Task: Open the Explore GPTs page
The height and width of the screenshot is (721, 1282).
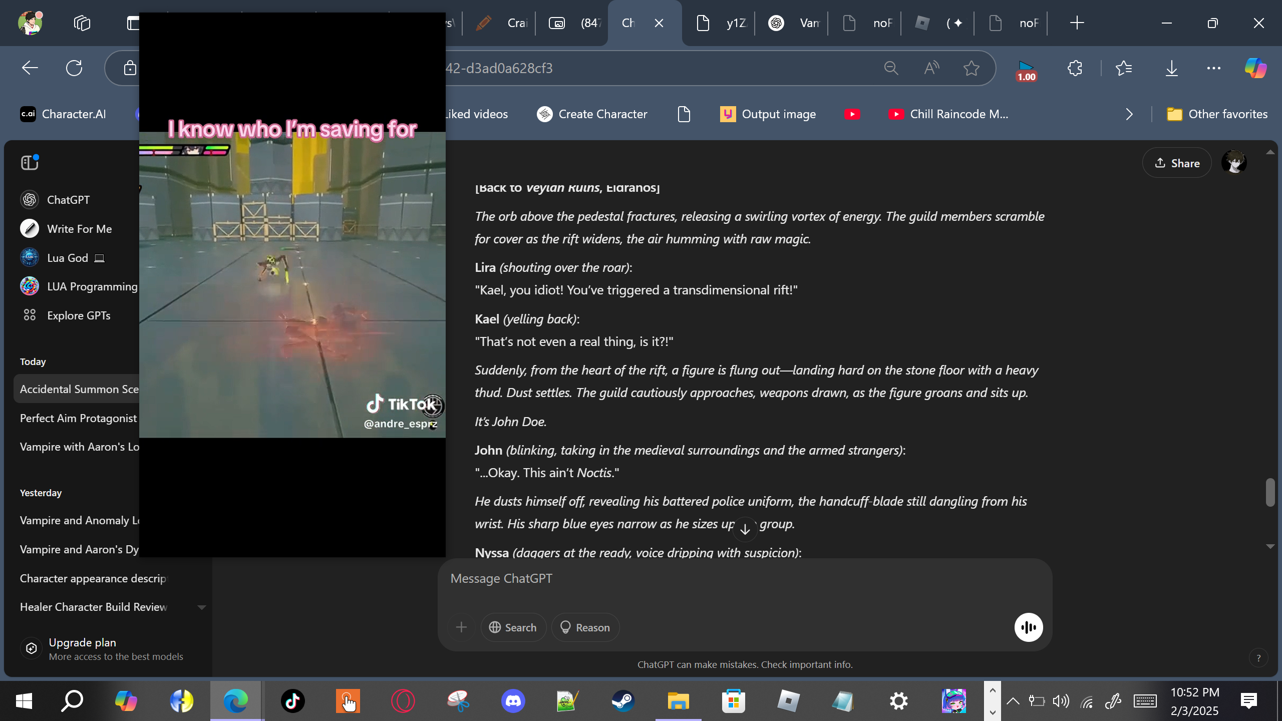Action: (79, 315)
